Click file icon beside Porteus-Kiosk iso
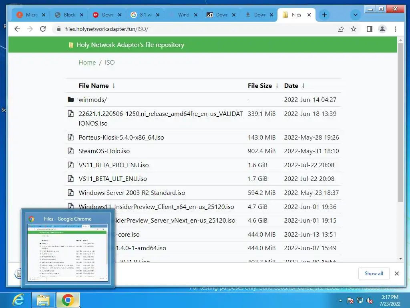This screenshot has width=410, height=308. pos(70,137)
